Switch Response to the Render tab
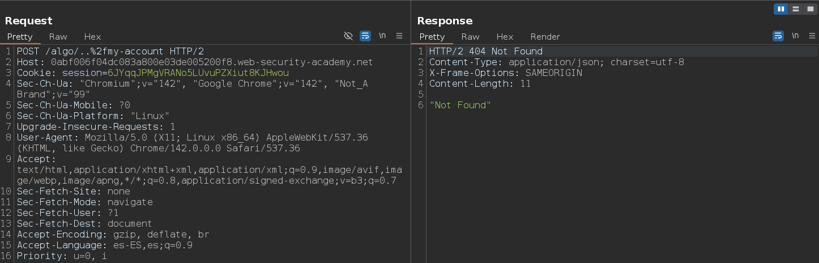Screen dimensions: 819x263 (x=545, y=37)
